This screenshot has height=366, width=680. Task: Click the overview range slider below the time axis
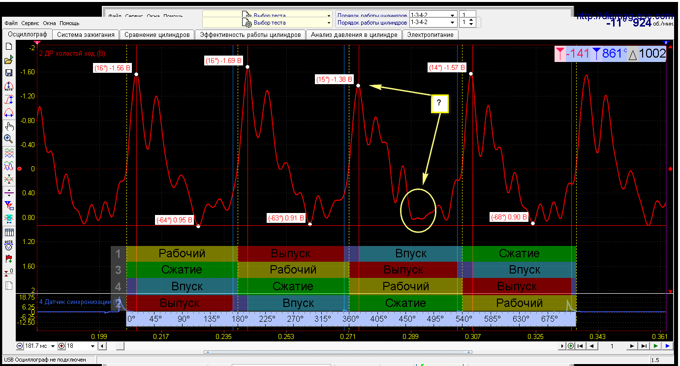[x=339, y=352]
